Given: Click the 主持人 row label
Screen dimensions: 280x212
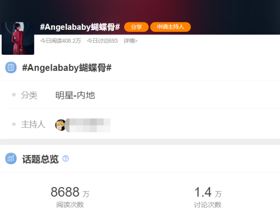Looking at the screenshot, I should pos(33,124).
